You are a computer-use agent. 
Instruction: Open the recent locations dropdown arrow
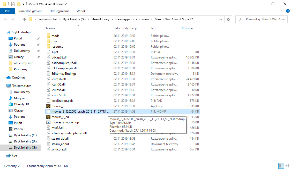pyautogui.click(x=19, y=19)
